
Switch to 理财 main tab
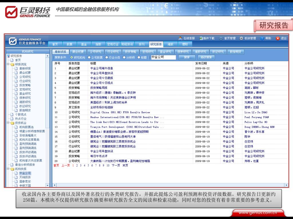pyautogui.click(x=185, y=44)
